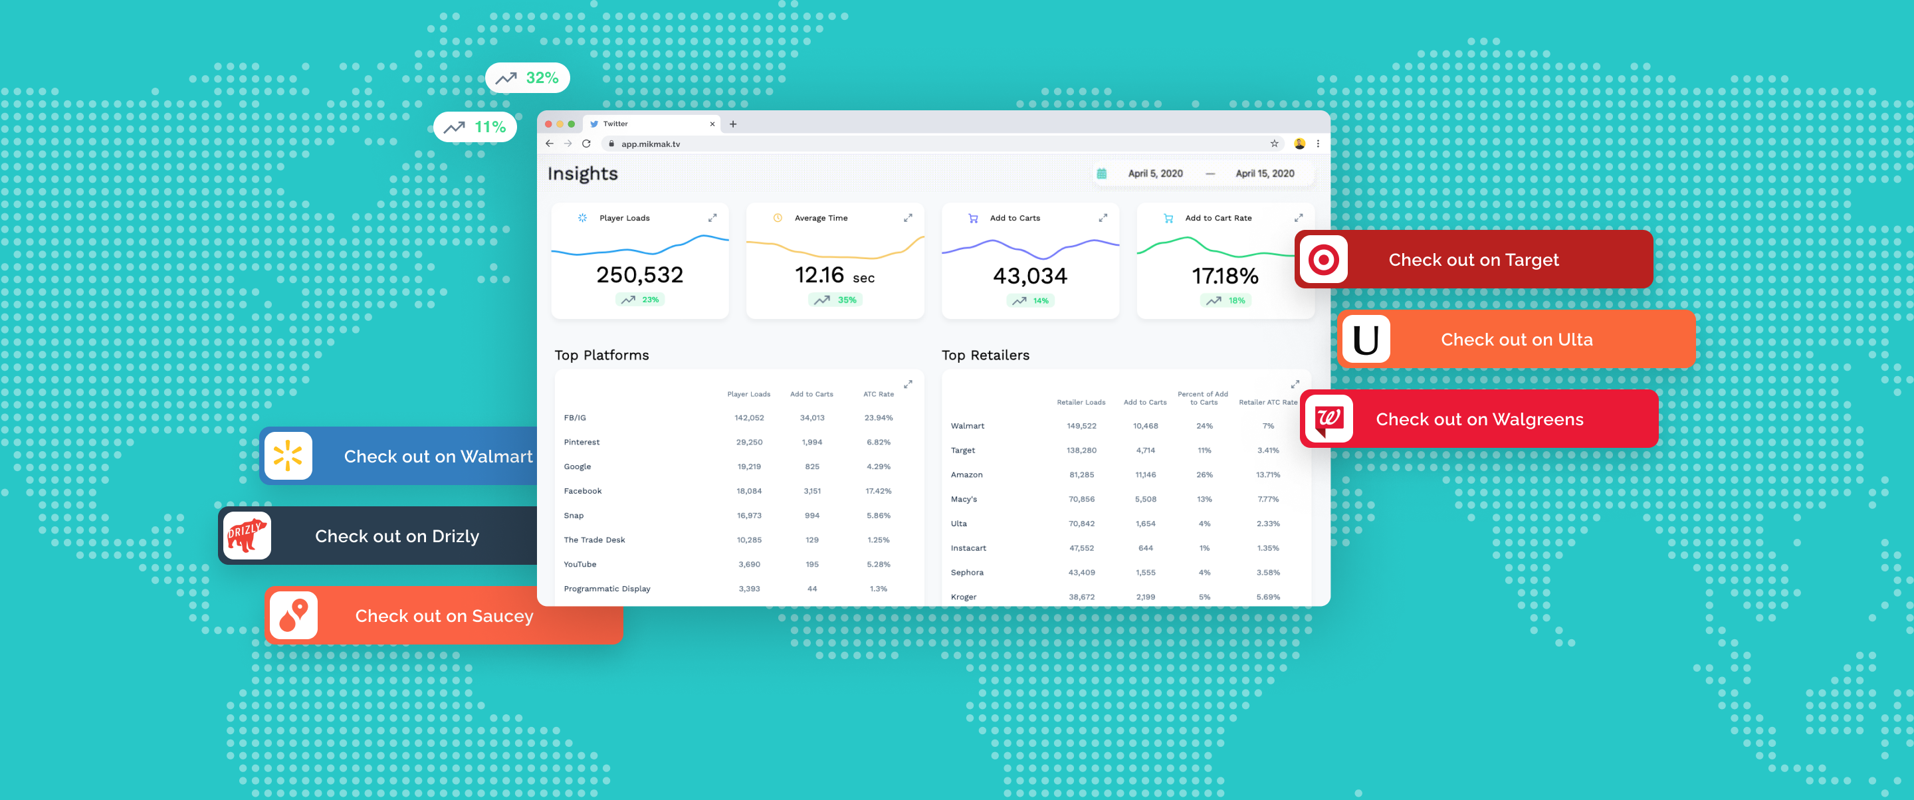Expand the Top Platforms table
This screenshot has width=1914, height=800.
[x=907, y=384]
